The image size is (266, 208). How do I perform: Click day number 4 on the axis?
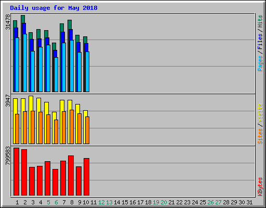coord(41,202)
